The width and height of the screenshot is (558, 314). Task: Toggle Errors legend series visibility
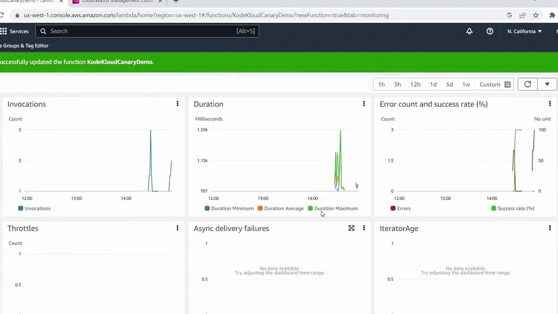(x=401, y=208)
